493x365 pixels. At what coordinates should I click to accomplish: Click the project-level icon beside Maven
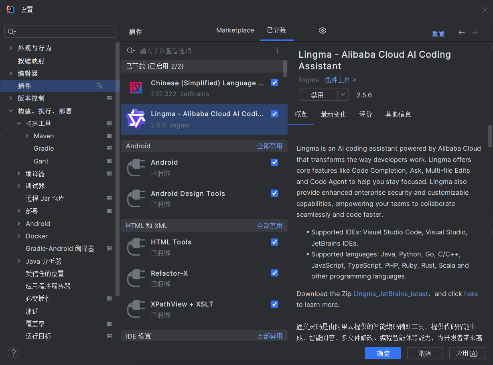(x=109, y=136)
